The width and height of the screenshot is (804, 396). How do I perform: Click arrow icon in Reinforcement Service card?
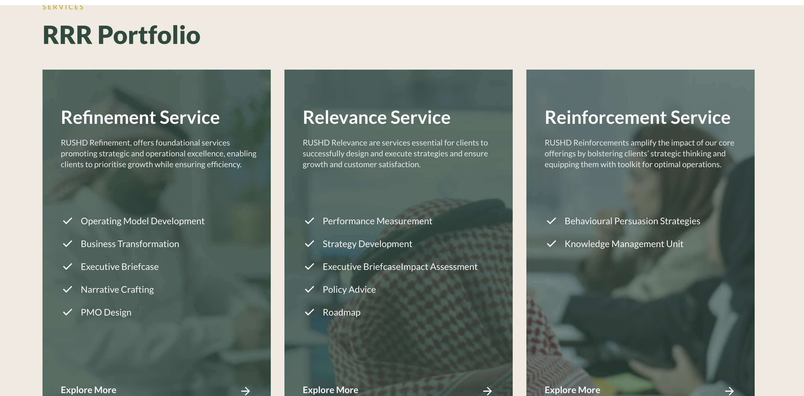point(729,391)
